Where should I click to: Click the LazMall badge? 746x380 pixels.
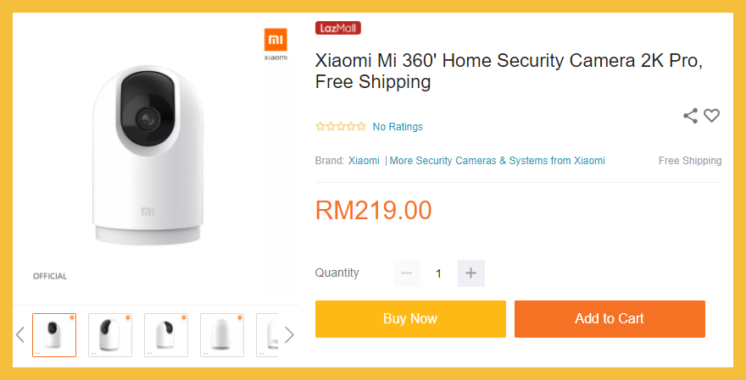pyautogui.click(x=338, y=28)
